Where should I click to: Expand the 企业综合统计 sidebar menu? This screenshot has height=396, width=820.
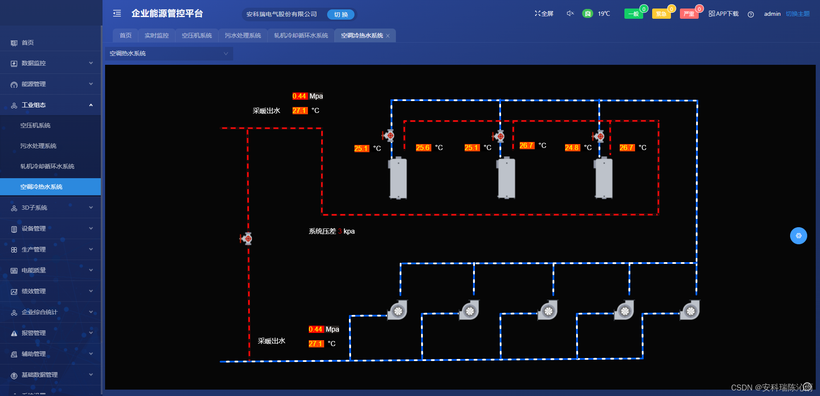tap(50, 312)
